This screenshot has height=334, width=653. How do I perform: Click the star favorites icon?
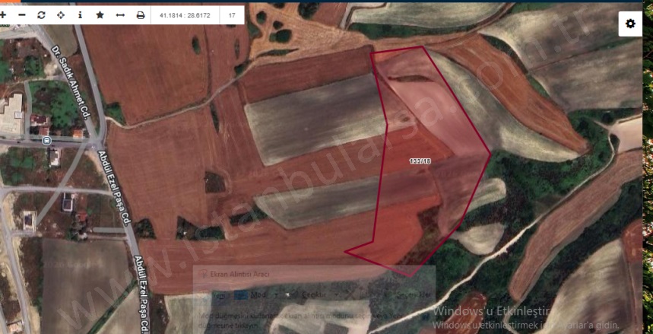(100, 15)
